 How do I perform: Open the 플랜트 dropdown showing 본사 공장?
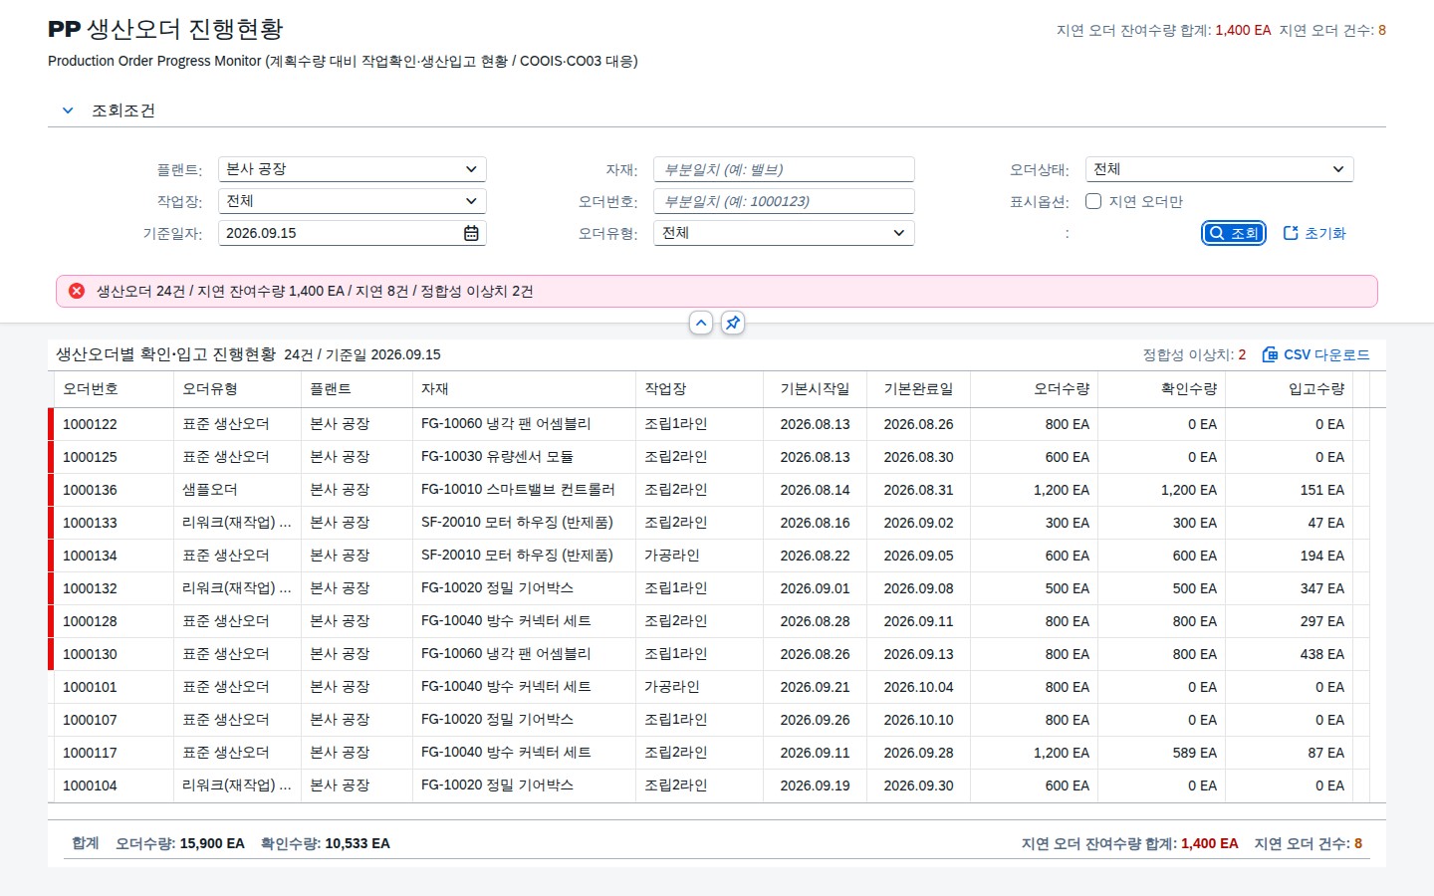(353, 169)
